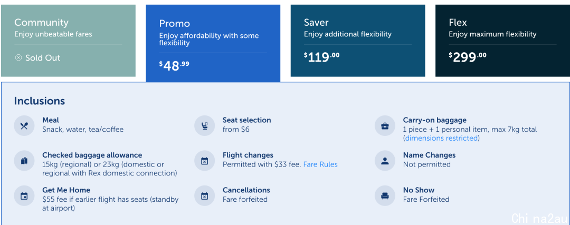The height and width of the screenshot is (225, 570).
Task: Click the Checked baggage allowance title
Action: click(92, 155)
